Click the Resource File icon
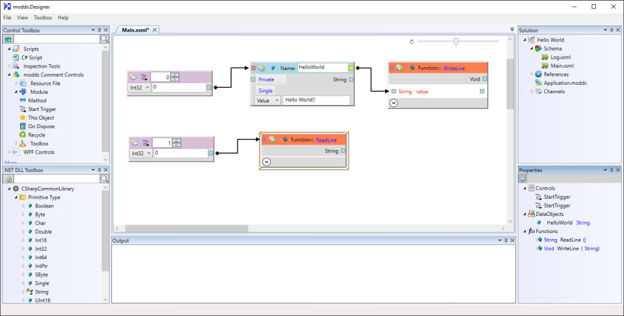Screen dimensions: 624x316 click(x=24, y=84)
